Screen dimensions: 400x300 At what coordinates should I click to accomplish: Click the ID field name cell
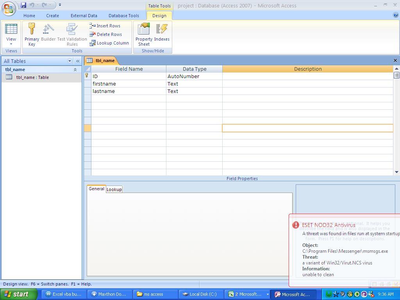click(x=129, y=76)
